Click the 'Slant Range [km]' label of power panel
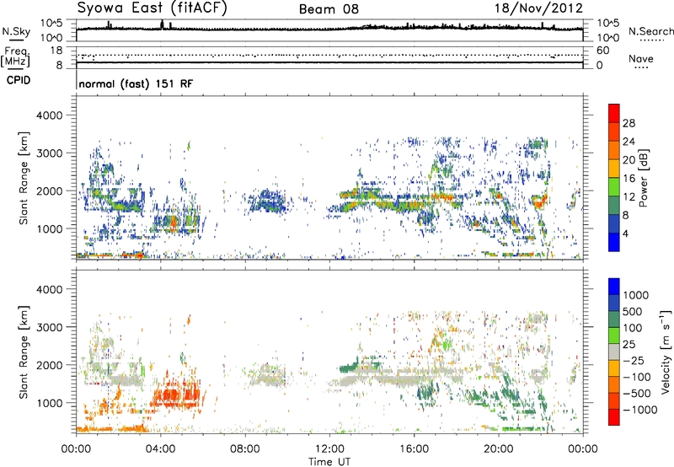 (x=24, y=178)
